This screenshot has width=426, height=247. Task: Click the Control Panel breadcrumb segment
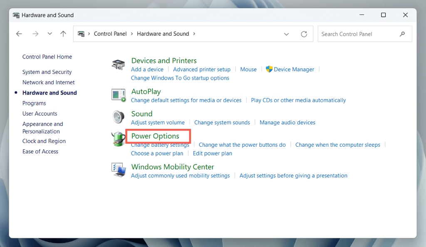110,34
